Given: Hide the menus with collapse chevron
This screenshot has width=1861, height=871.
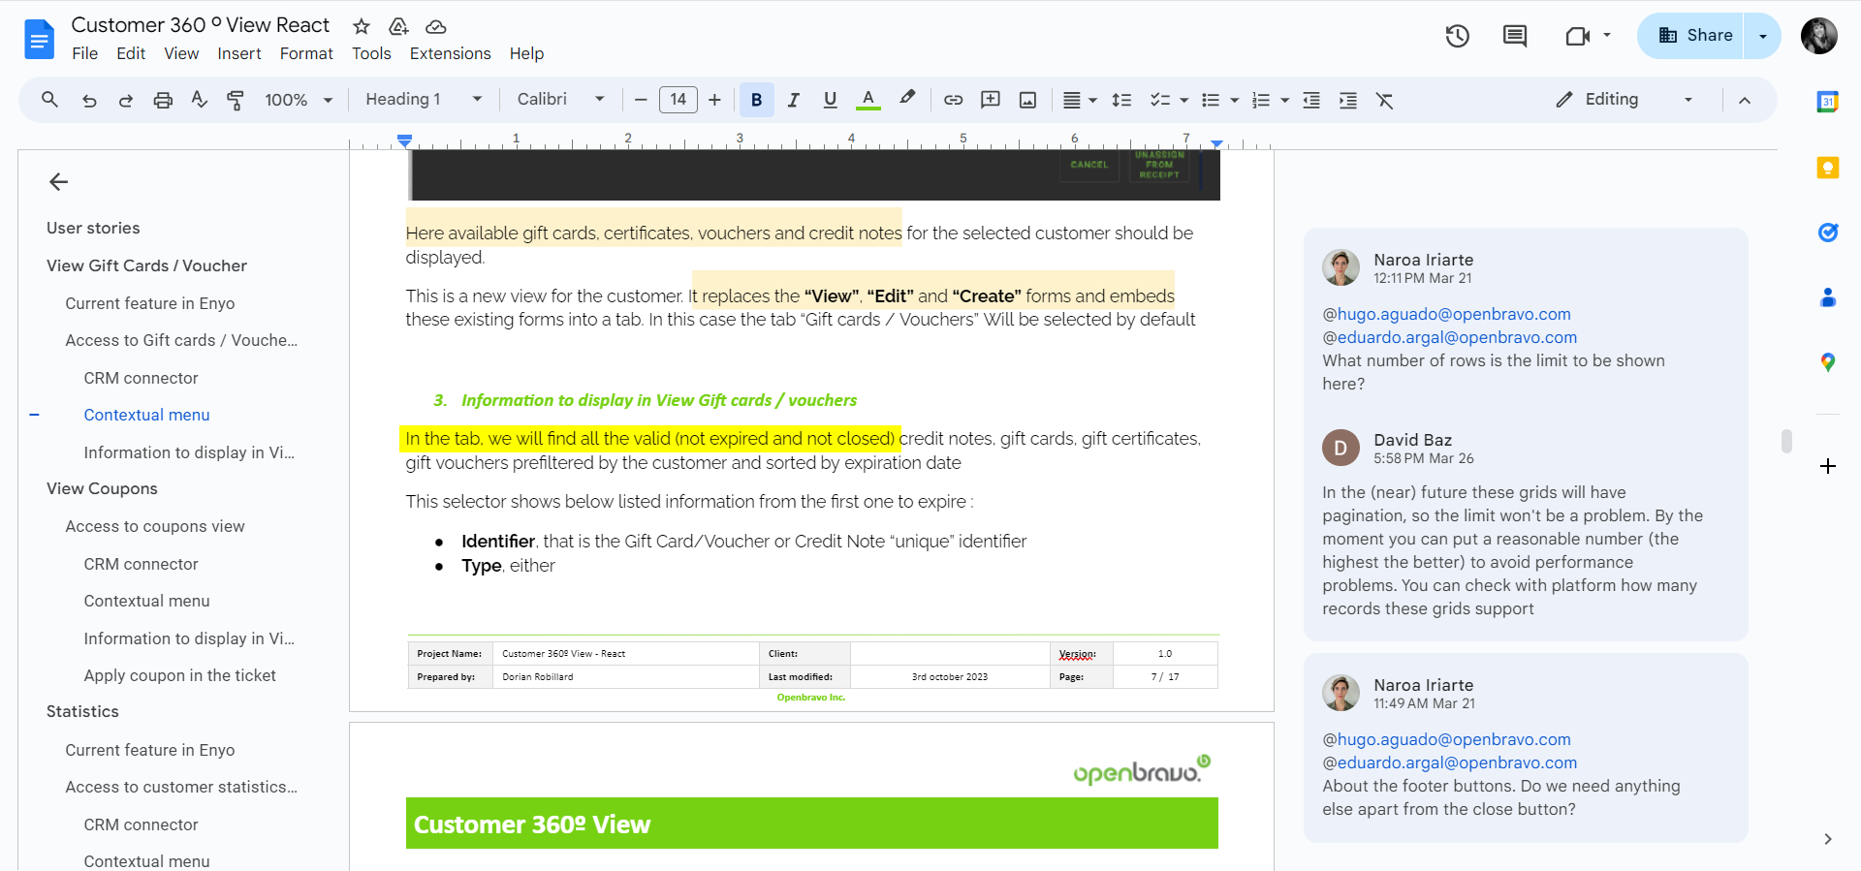Looking at the screenshot, I should pos(1745,100).
